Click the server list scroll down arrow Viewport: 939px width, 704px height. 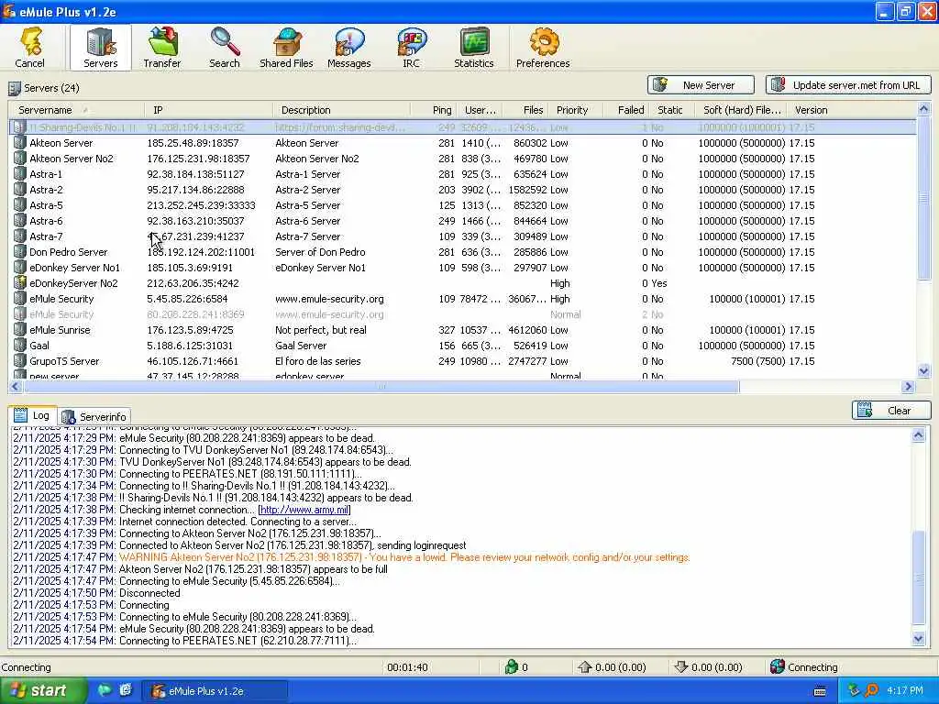point(923,371)
